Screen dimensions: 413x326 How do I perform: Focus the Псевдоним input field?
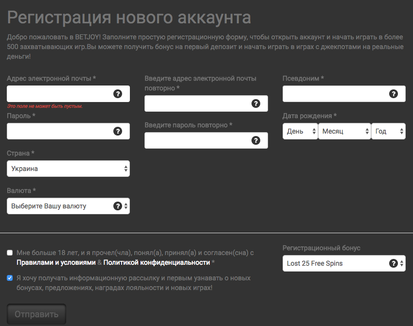coord(344,94)
